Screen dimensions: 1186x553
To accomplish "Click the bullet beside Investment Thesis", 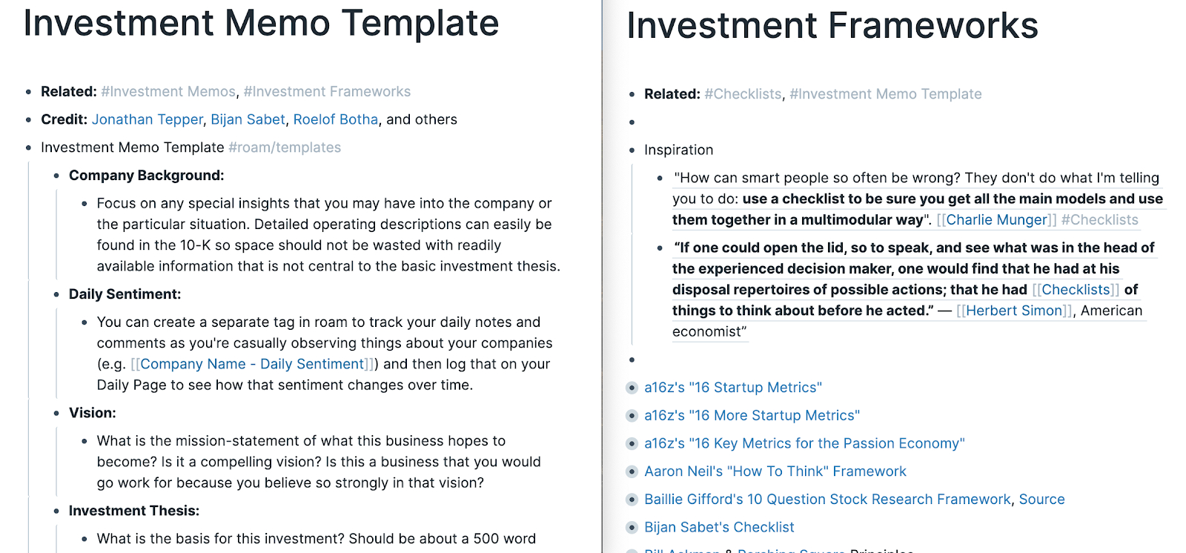I will click(56, 511).
